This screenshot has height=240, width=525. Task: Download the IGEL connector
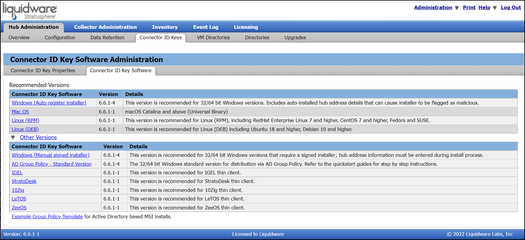pyautogui.click(x=17, y=173)
